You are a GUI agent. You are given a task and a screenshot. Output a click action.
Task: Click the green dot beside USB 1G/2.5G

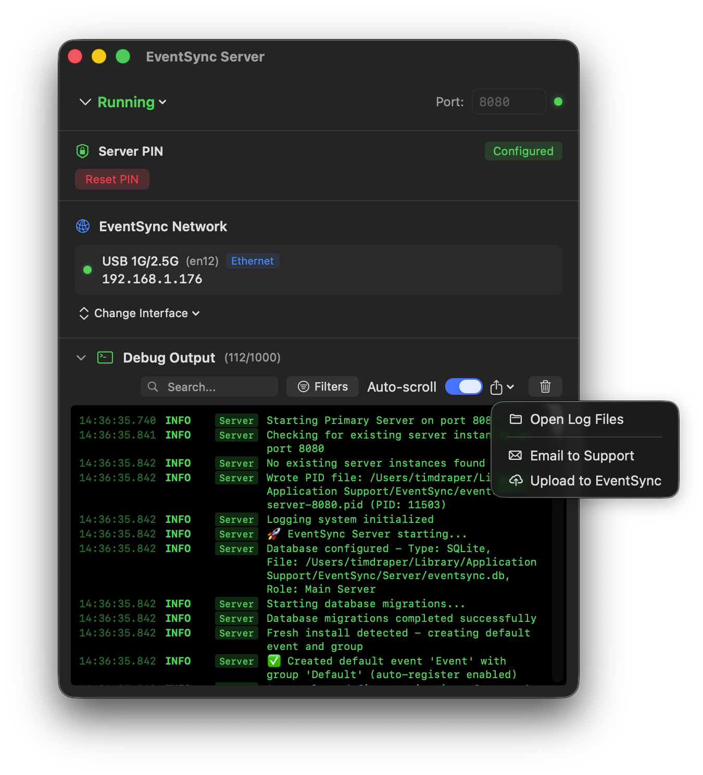pyautogui.click(x=87, y=270)
